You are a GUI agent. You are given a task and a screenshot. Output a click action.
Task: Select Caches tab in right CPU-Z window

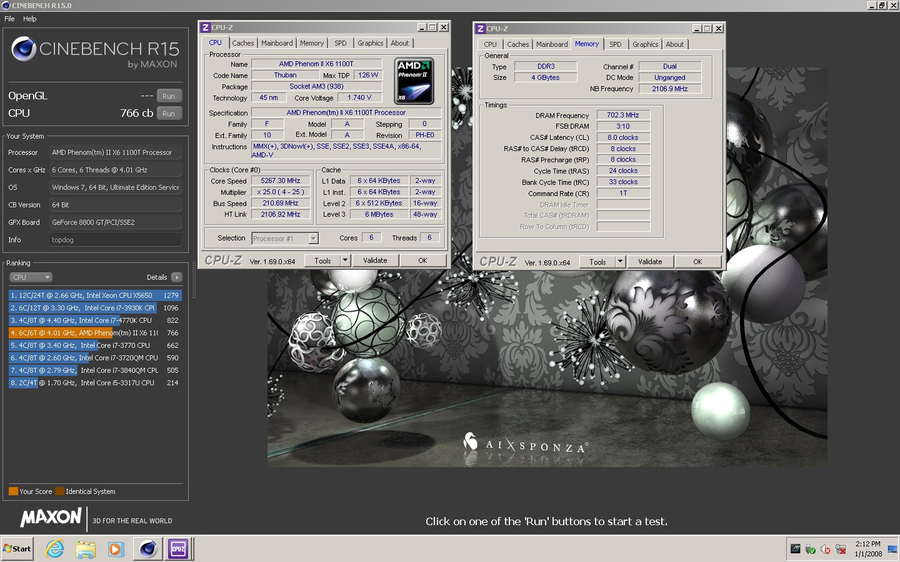[518, 44]
